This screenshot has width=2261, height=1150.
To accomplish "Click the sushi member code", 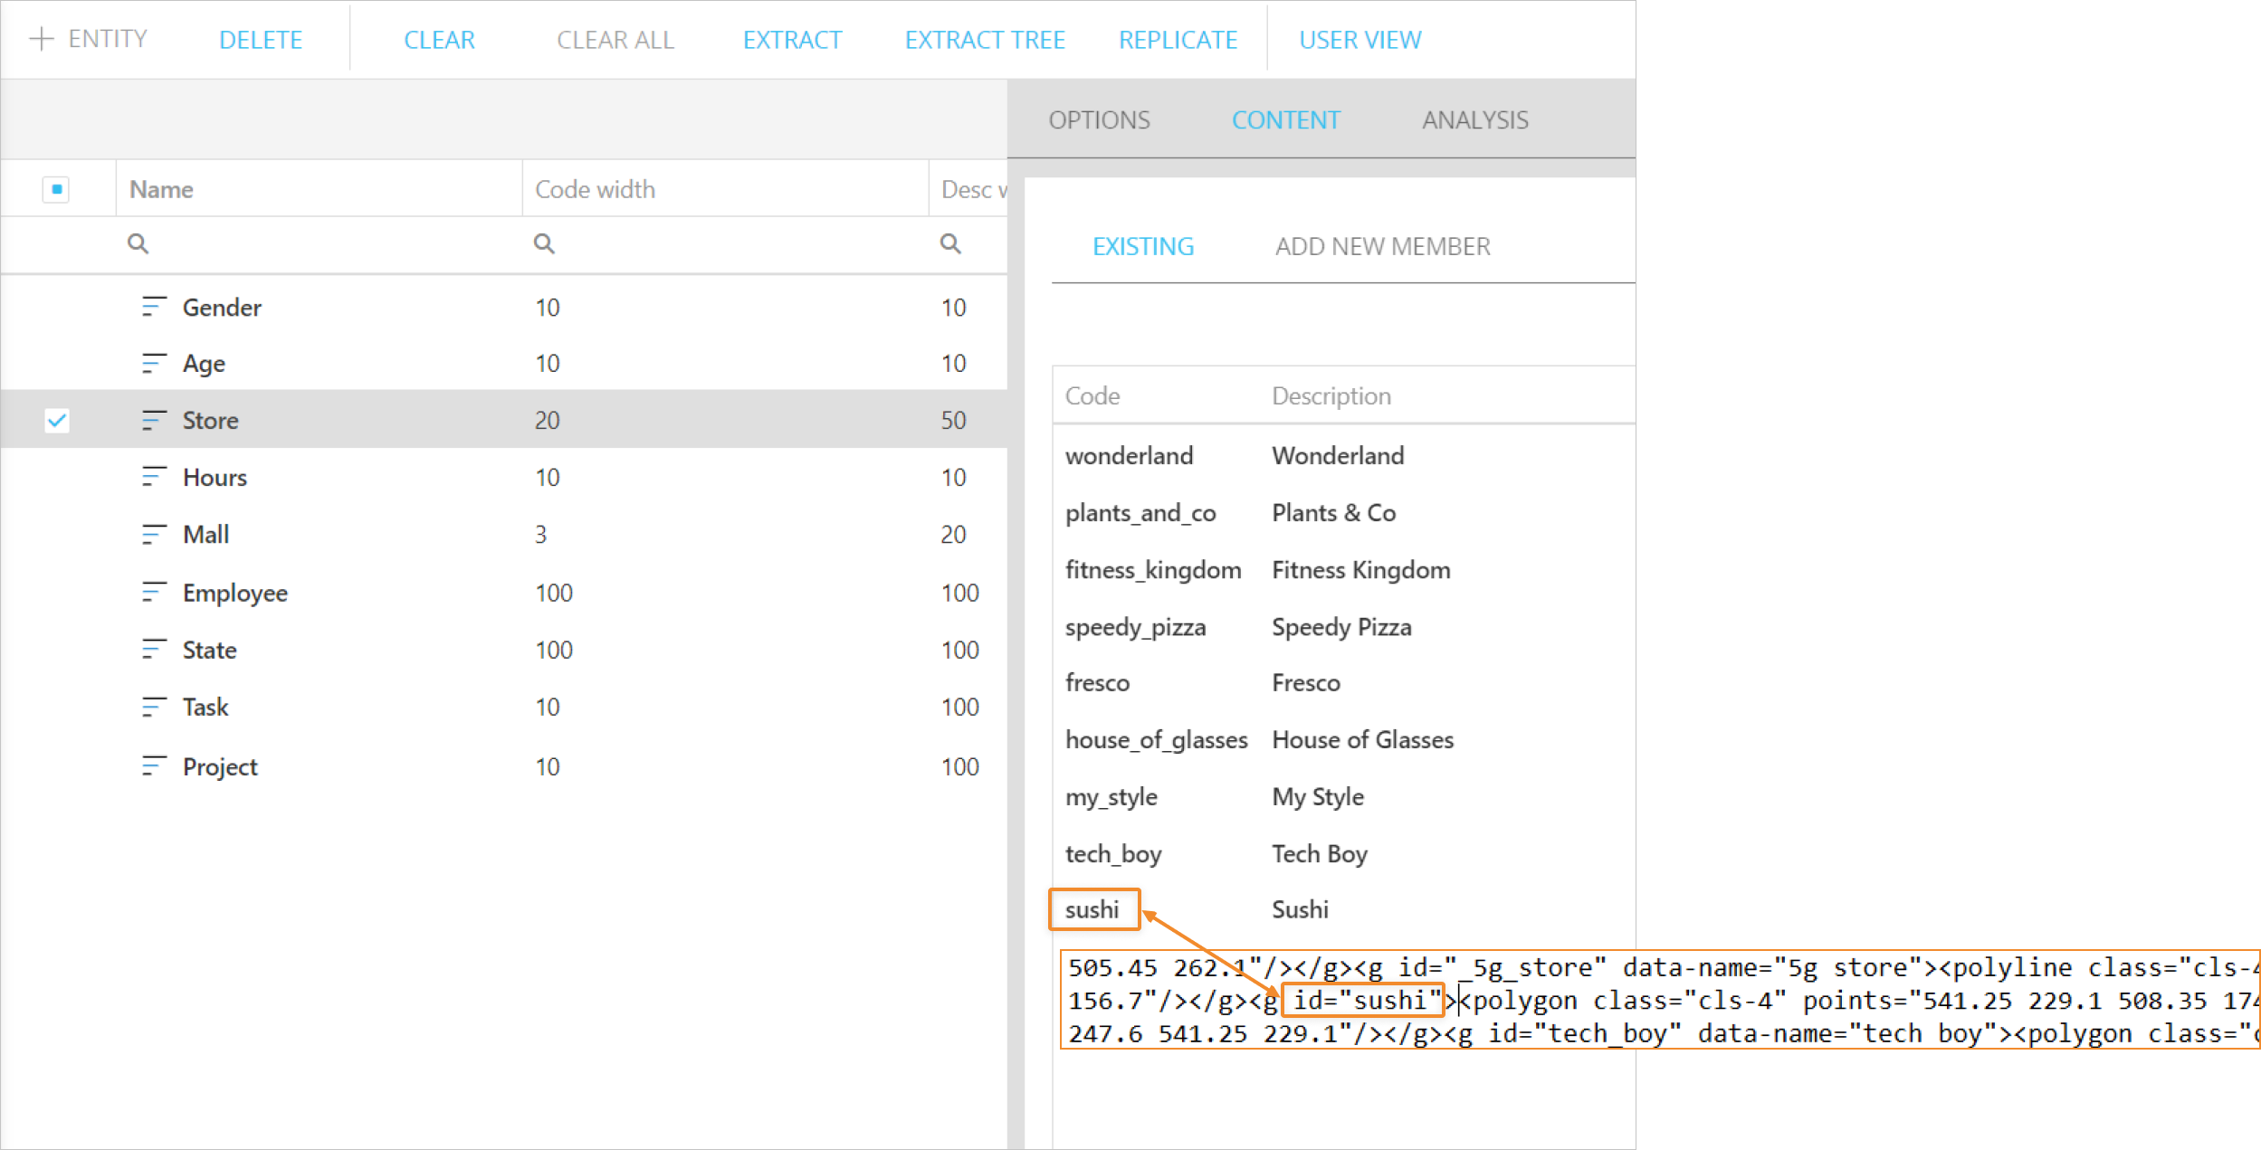I will click(x=1092, y=909).
